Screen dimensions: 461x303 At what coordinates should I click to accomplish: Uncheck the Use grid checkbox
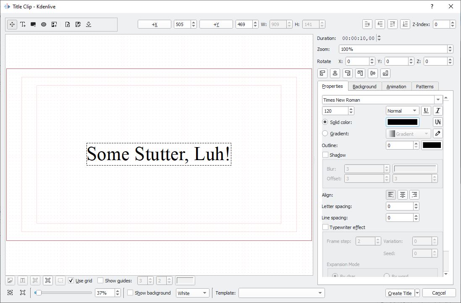[71, 281]
